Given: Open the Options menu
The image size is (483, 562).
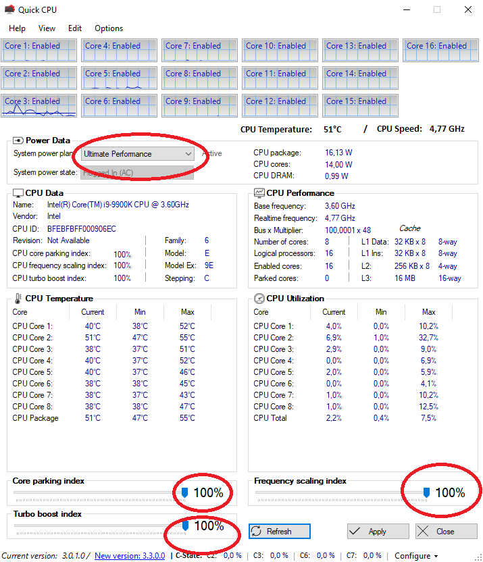Looking at the screenshot, I should [109, 28].
